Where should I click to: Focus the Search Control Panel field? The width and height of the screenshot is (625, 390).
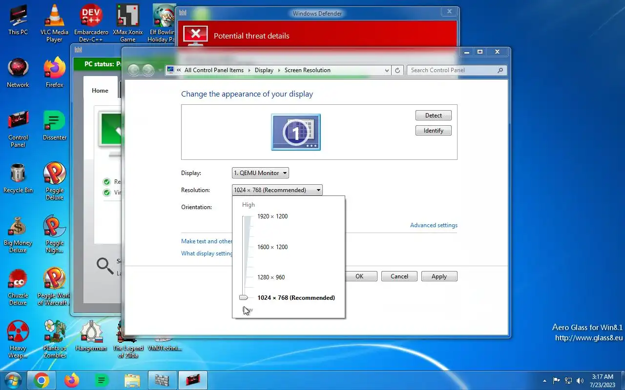click(x=457, y=70)
